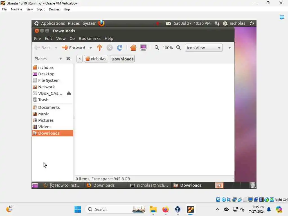This screenshot has height=216, width=288.
Task: Click the nicholas path bar button
Action: (x=96, y=59)
